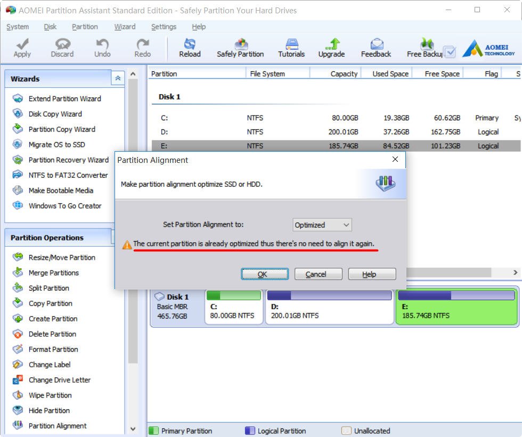This screenshot has height=437, width=522.
Task: Click the Disk 1 Basic MBR block
Action: click(x=177, y=307)
